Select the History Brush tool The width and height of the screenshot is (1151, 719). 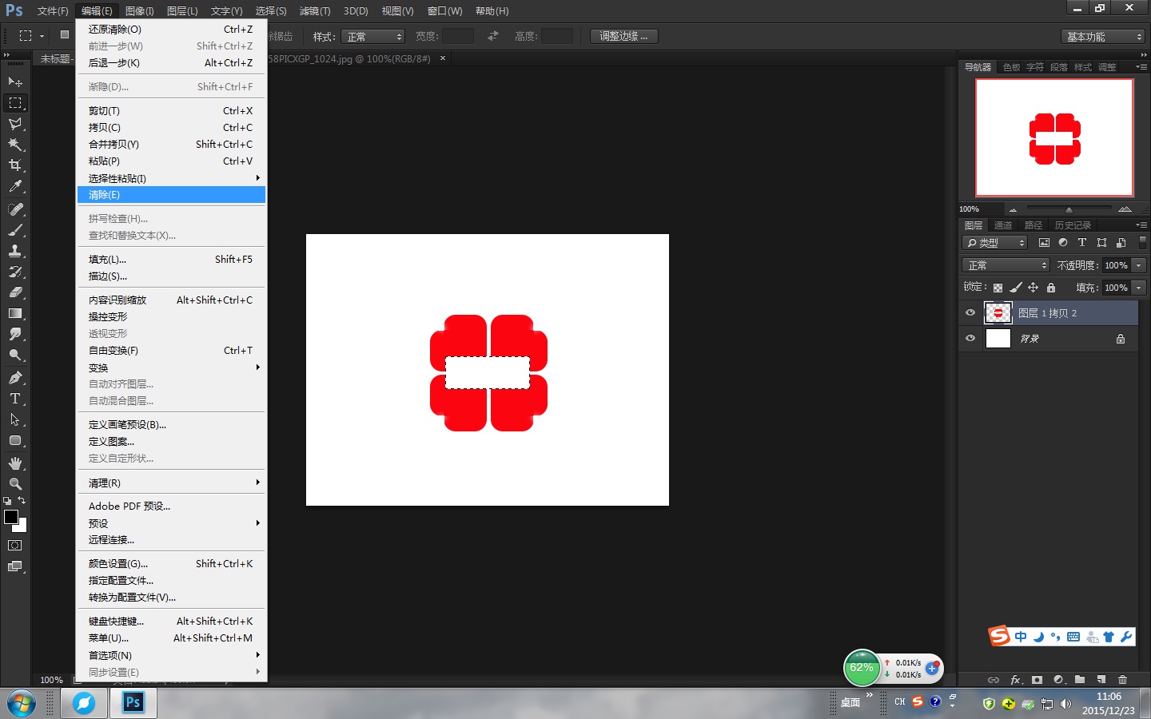click(x=15, y=272)
